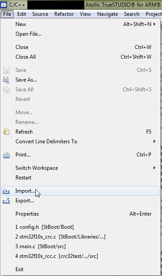The width and height of the screenshot is (162, 276).
Task: Expand the Switch Workspace submenu
Action: click(154, 168)
